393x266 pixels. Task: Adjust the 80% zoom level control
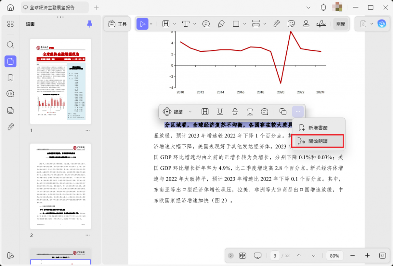pos(334,255)
